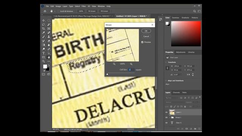The image size is (242, 136).
Task: Select the Zoom tool in toolbox
Action: coord(43,61)
